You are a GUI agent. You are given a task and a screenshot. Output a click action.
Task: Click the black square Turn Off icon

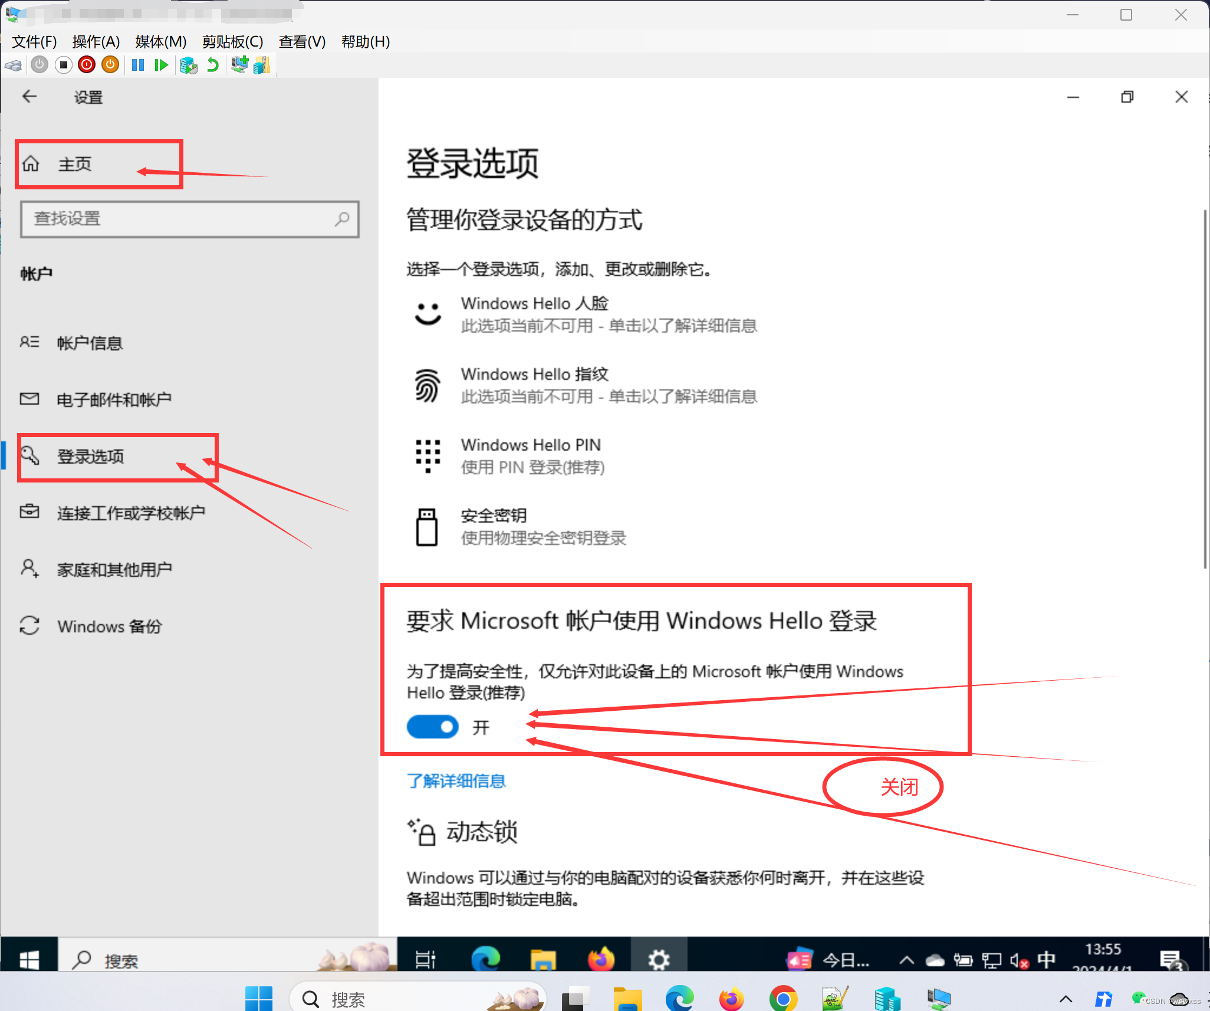64,64
